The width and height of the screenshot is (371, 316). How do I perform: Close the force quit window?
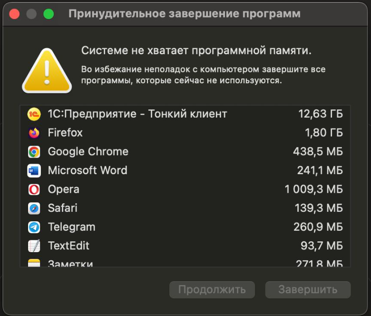click(14, 14)
